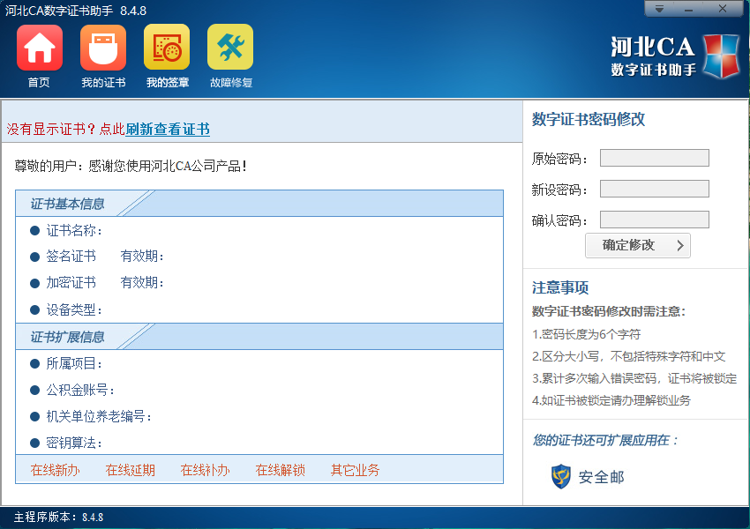Open the 在线新办 link
This screenshot has width=750, height=529.
pos(55,470)
